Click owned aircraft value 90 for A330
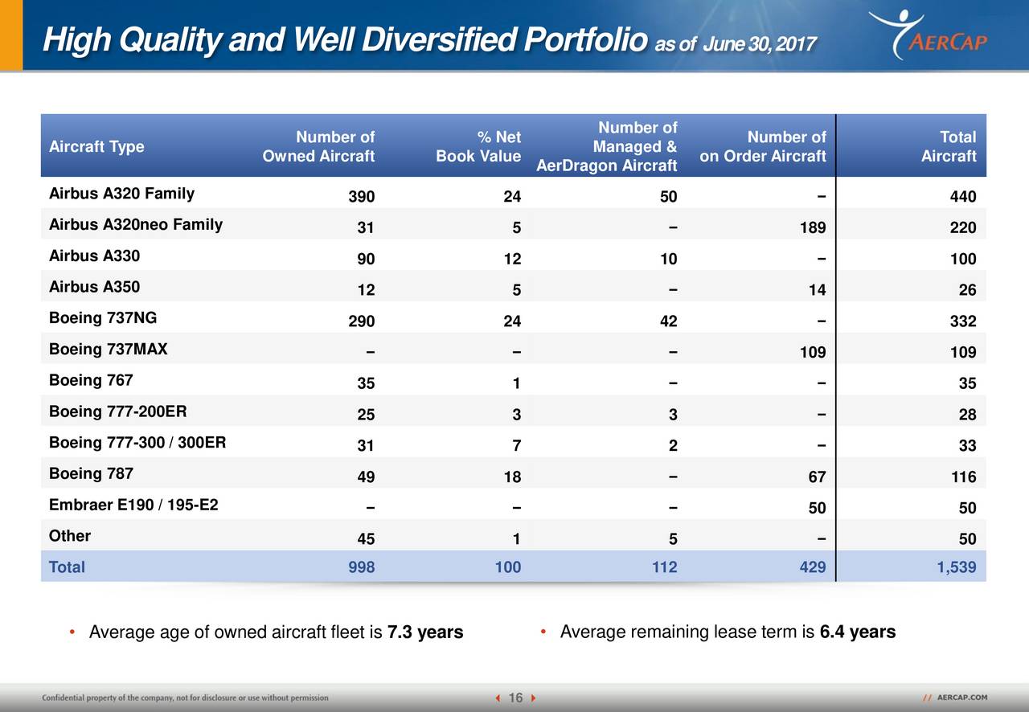This screenshot has height=712, width=1029. [366, 260]
